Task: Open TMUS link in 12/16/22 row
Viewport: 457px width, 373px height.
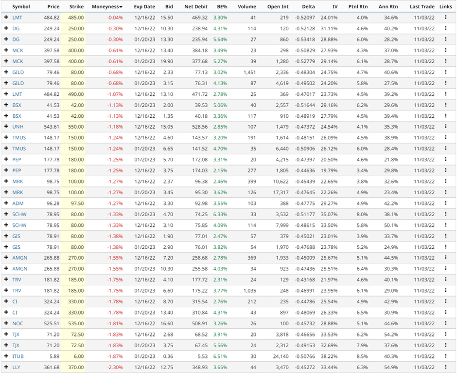Action: [x=19, y=137]
